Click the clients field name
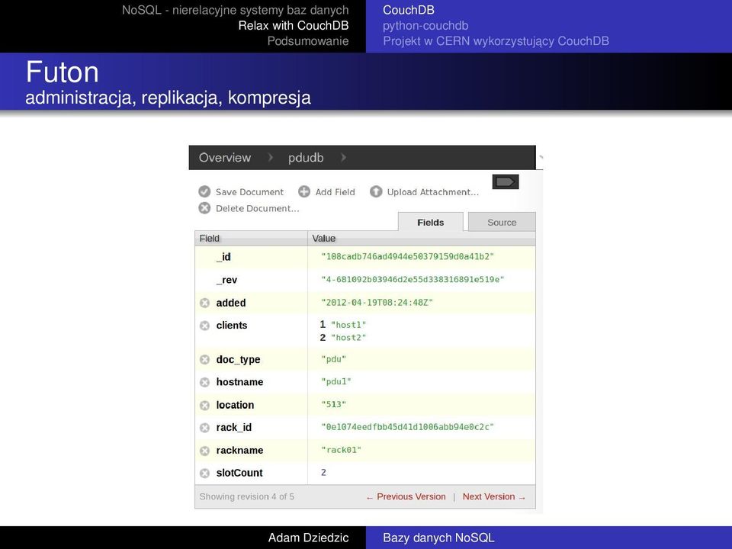Screen dimensions: 732x549 232,326
